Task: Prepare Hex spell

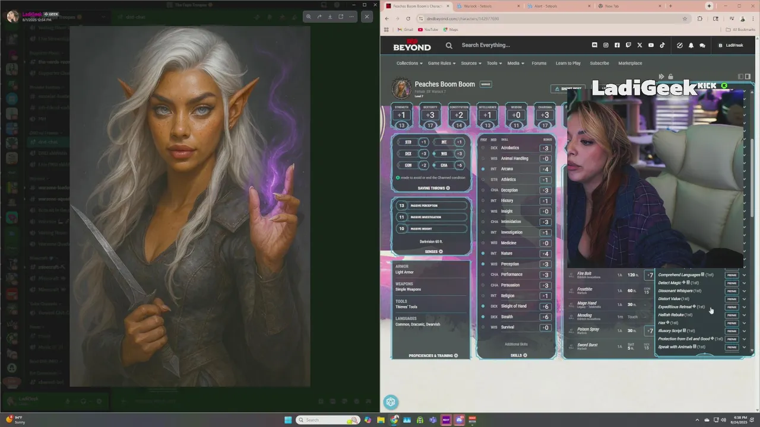Action: 732,323
